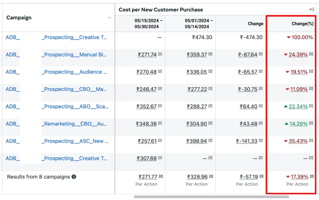This screenshot has height=200, width=319.
Task: Click the ₹-87.64 change value
Action: [248, 55]
